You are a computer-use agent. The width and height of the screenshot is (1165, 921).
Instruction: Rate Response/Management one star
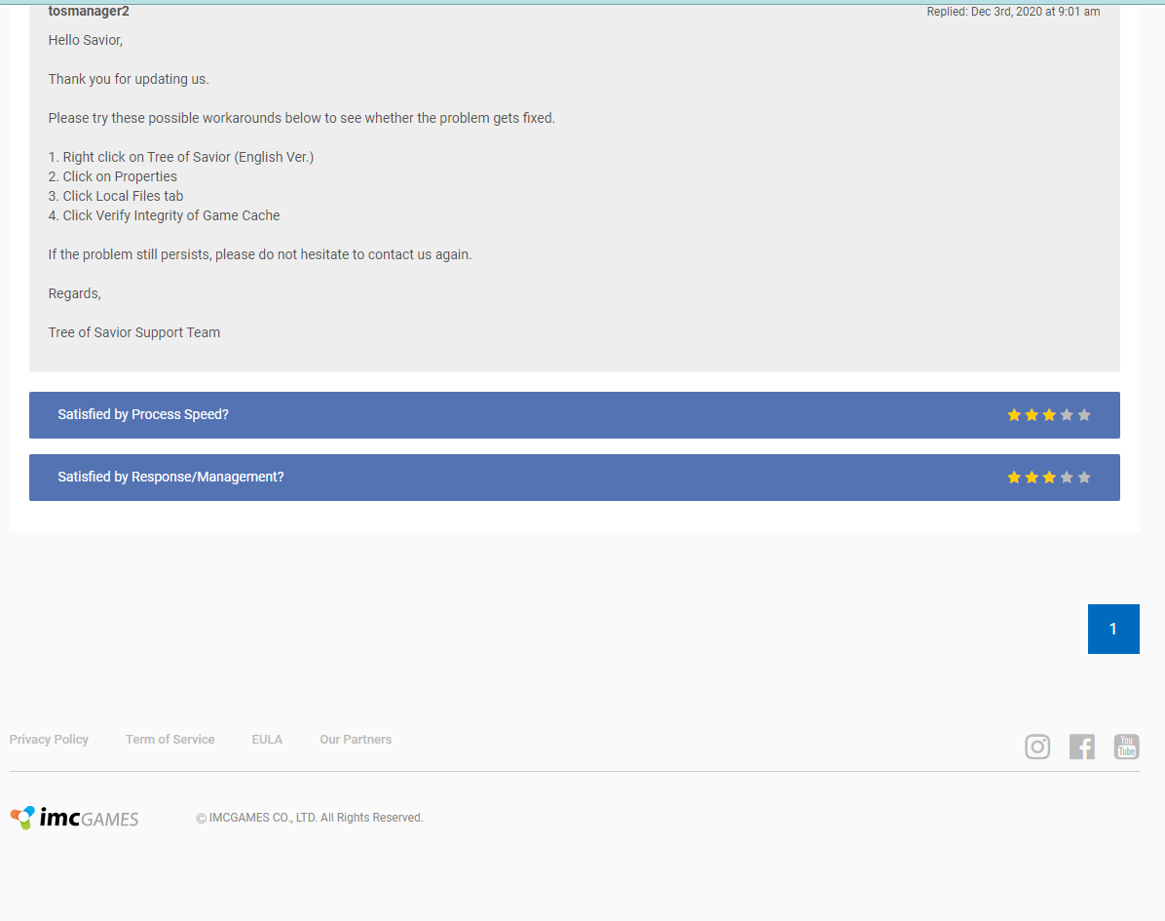(x=1014, y=478)
